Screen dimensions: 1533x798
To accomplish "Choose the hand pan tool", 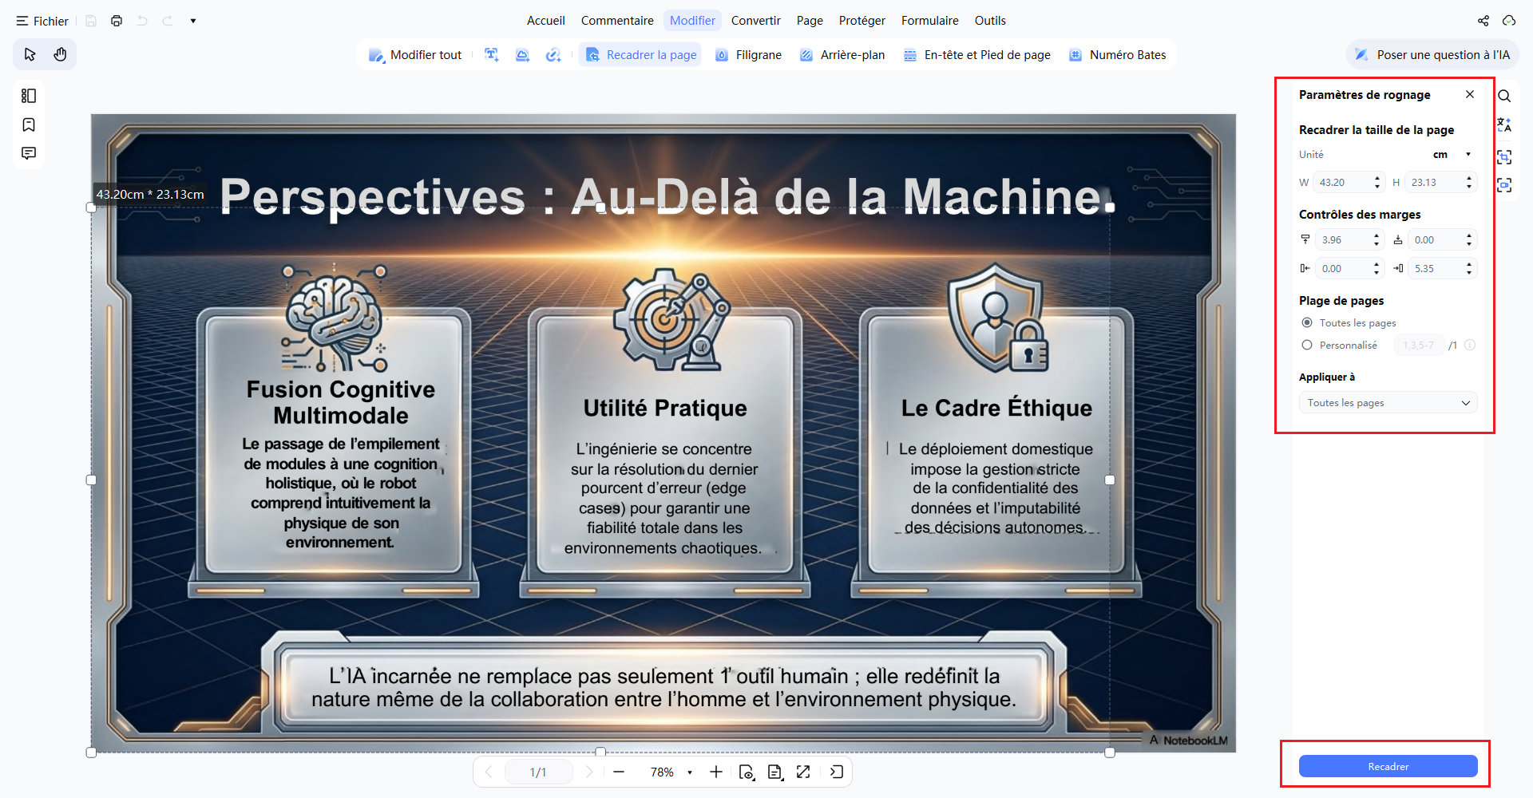I will point(60,54).
